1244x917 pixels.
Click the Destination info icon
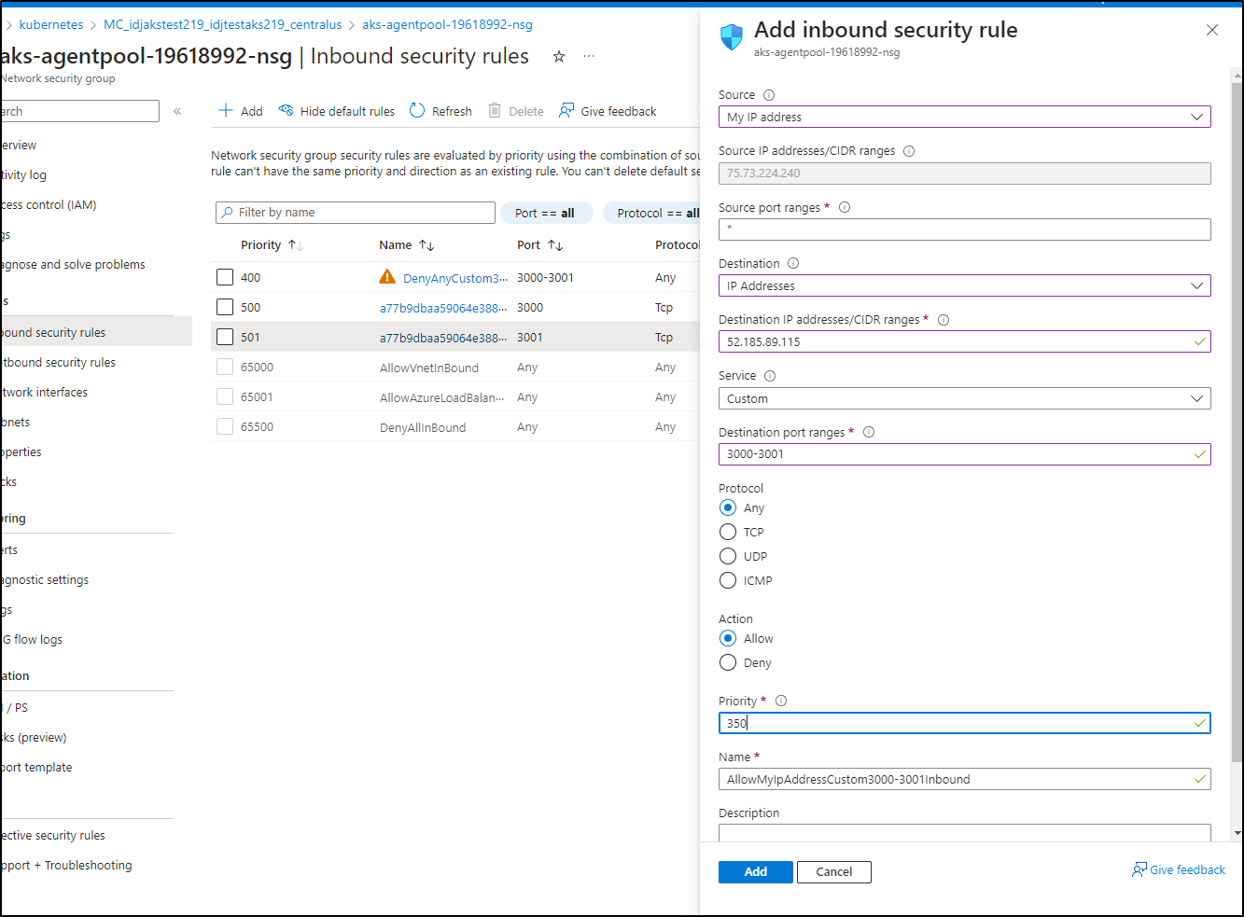(x=793, y=264)
